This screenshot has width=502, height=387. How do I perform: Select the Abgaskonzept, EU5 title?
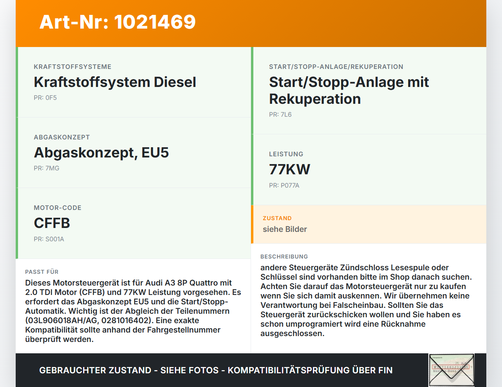click(x=101, y=153)
